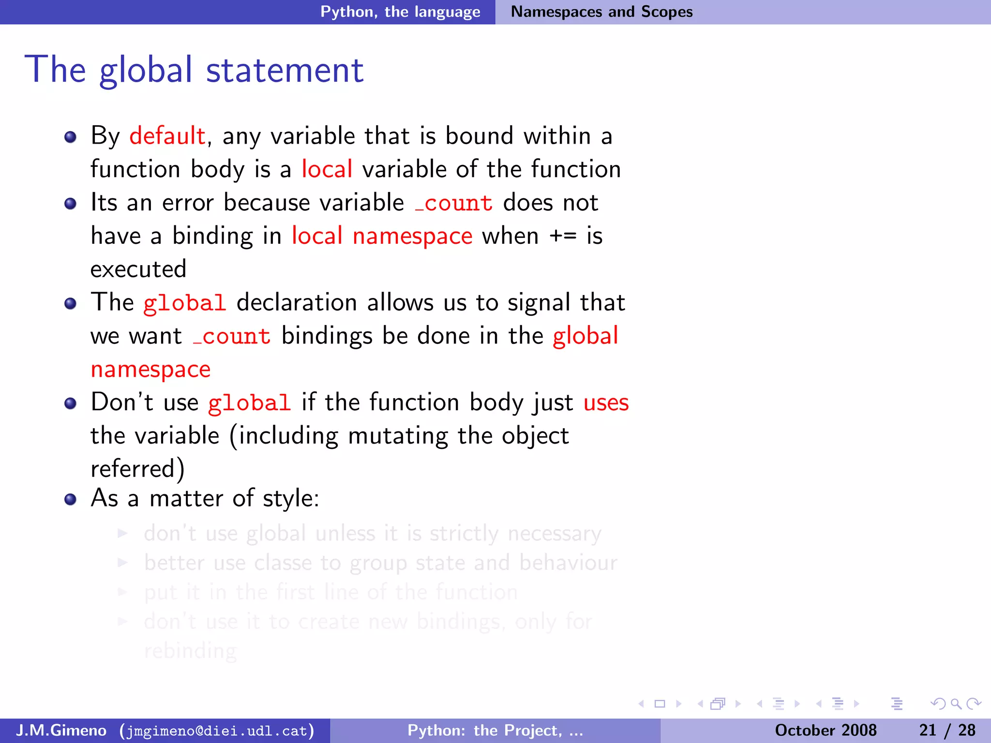Click the stacked frames navigation icon

point(718,704)
